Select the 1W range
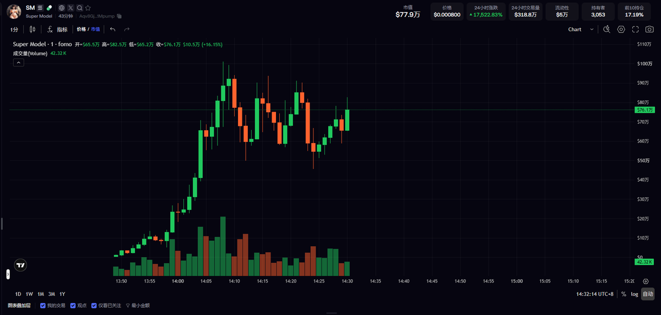 [29, 294]
